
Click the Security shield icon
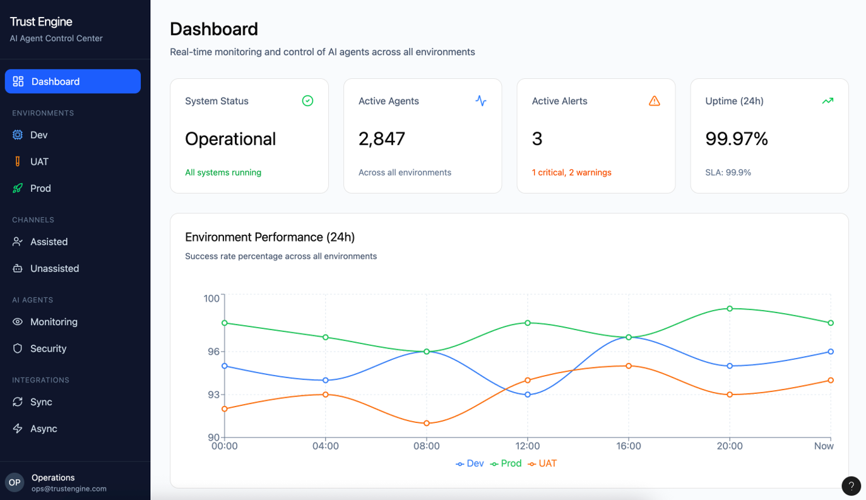(x=18, y=348)
